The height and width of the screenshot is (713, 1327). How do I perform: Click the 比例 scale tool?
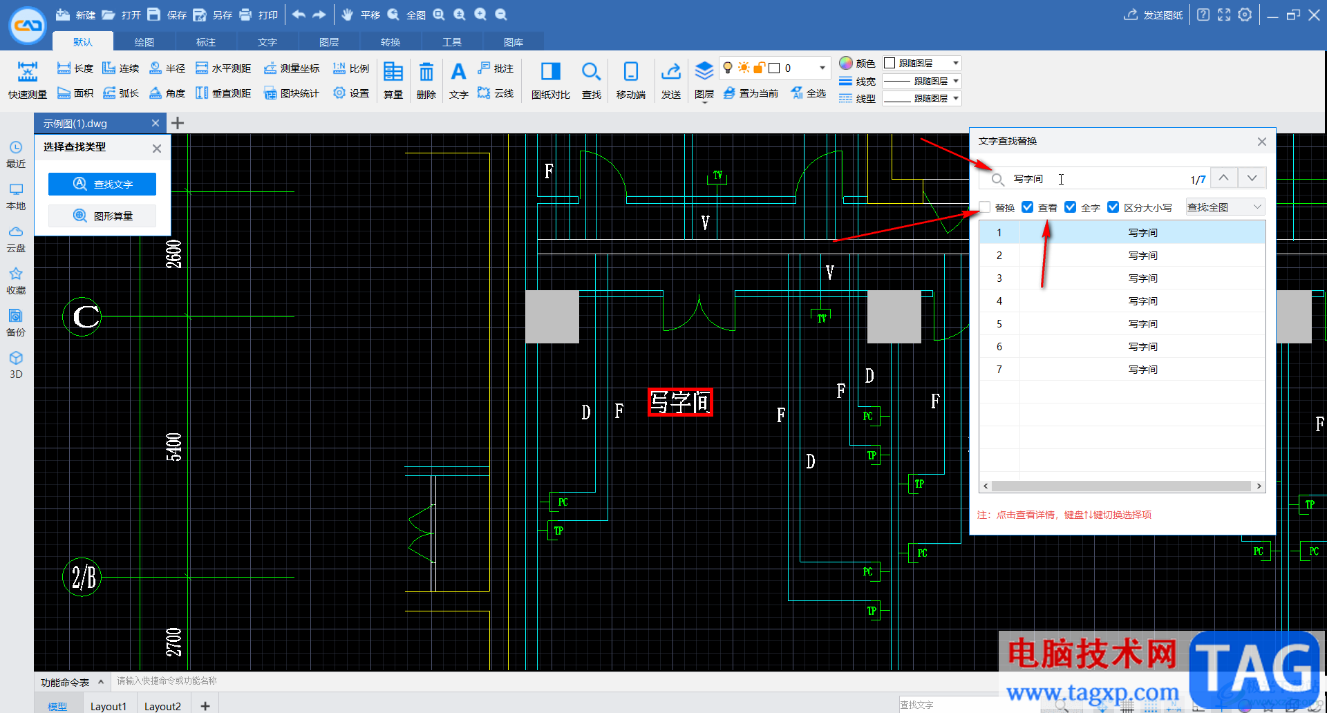[x=351, y=68]
